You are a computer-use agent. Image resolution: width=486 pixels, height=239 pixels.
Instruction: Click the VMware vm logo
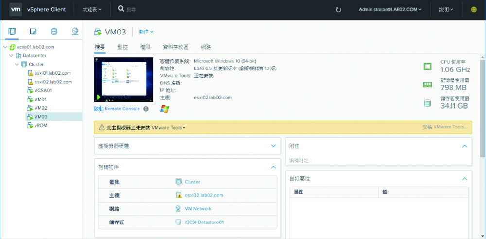pos(16,9)
